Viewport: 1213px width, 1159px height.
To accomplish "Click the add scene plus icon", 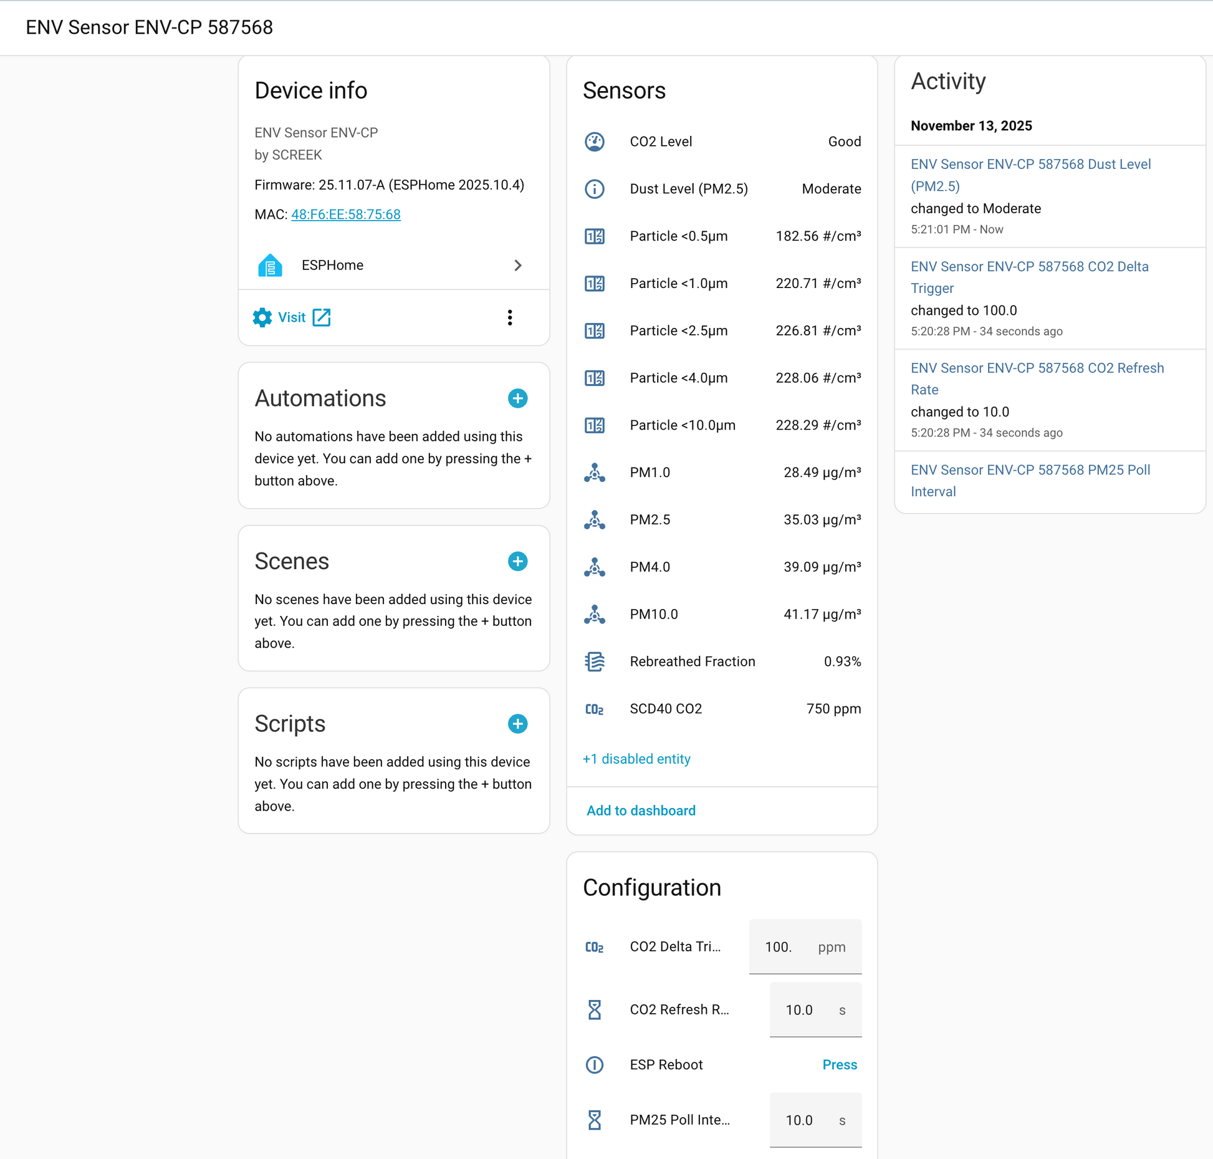I will click(517, 561).
